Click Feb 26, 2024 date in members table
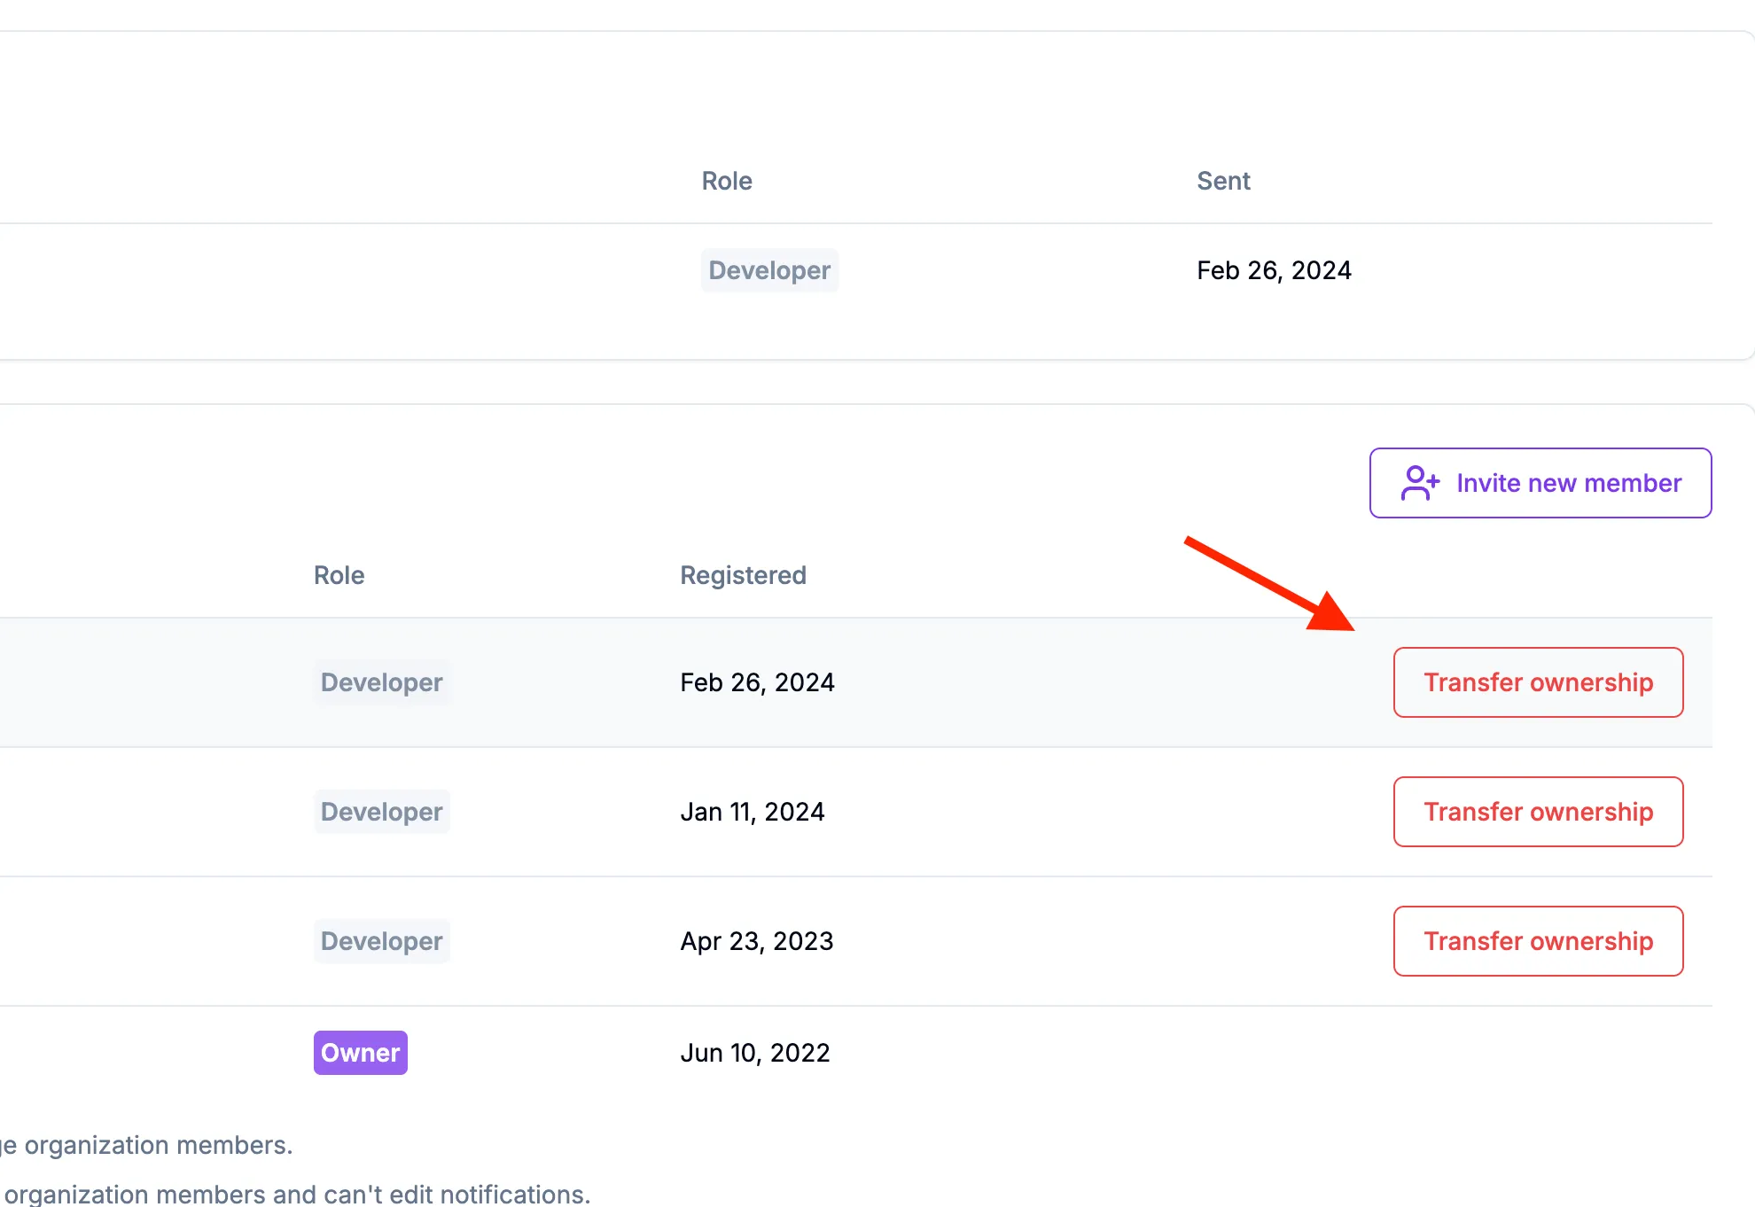Screen dimensions: 1755x1207 [757, 682]
